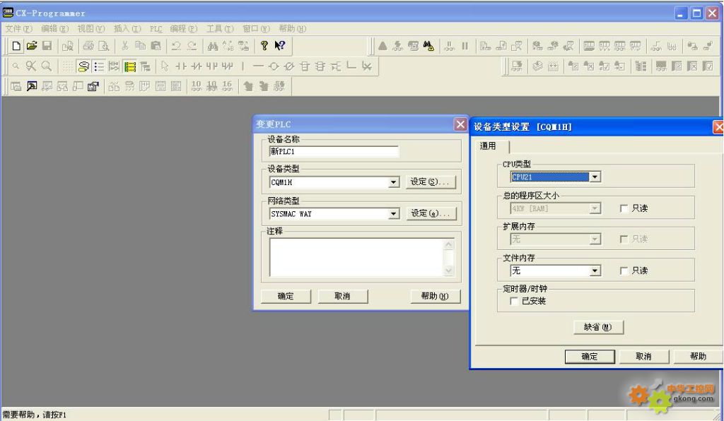The image size is (724, 421).
Task: Open the device type CQM1H dropdown
Action: [x=393, y=183]
